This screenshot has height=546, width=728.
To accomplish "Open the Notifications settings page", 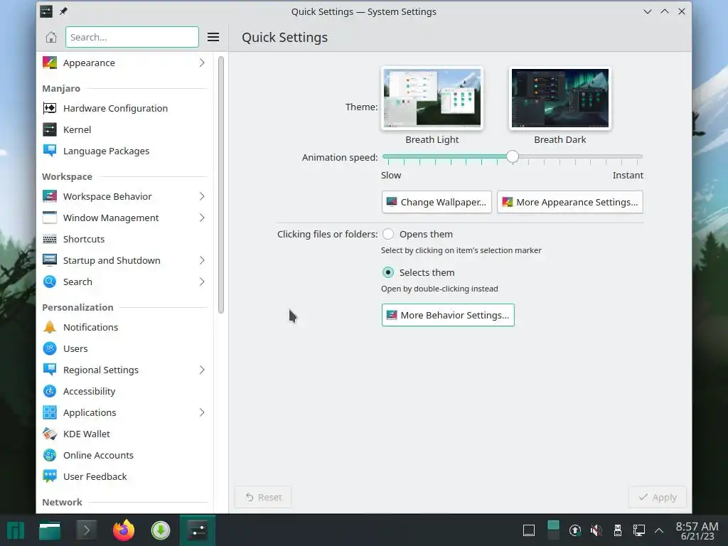I will pyautogui.click(x=125, y=327).
